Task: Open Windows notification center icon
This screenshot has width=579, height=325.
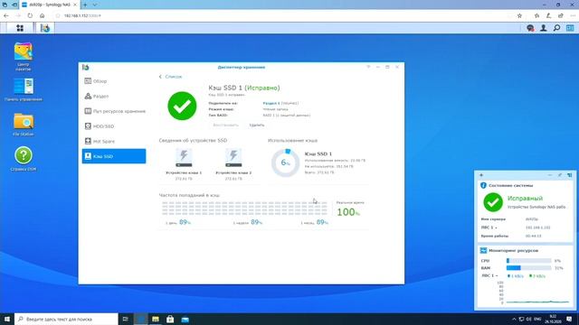Action: [x=569, y=319]
